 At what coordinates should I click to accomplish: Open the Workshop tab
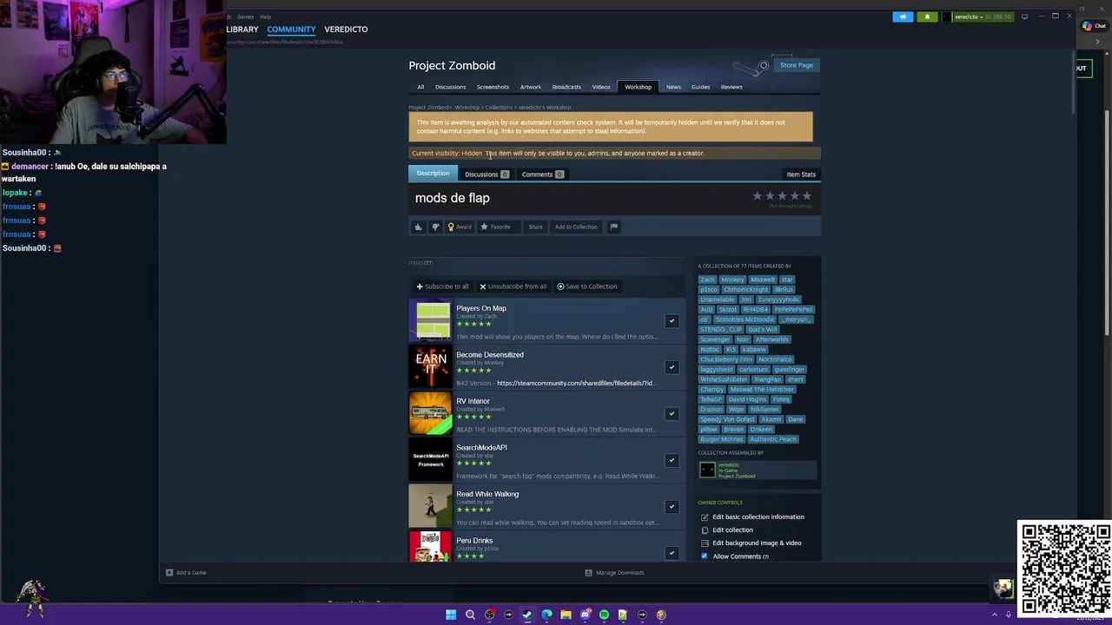pos(638,87)
